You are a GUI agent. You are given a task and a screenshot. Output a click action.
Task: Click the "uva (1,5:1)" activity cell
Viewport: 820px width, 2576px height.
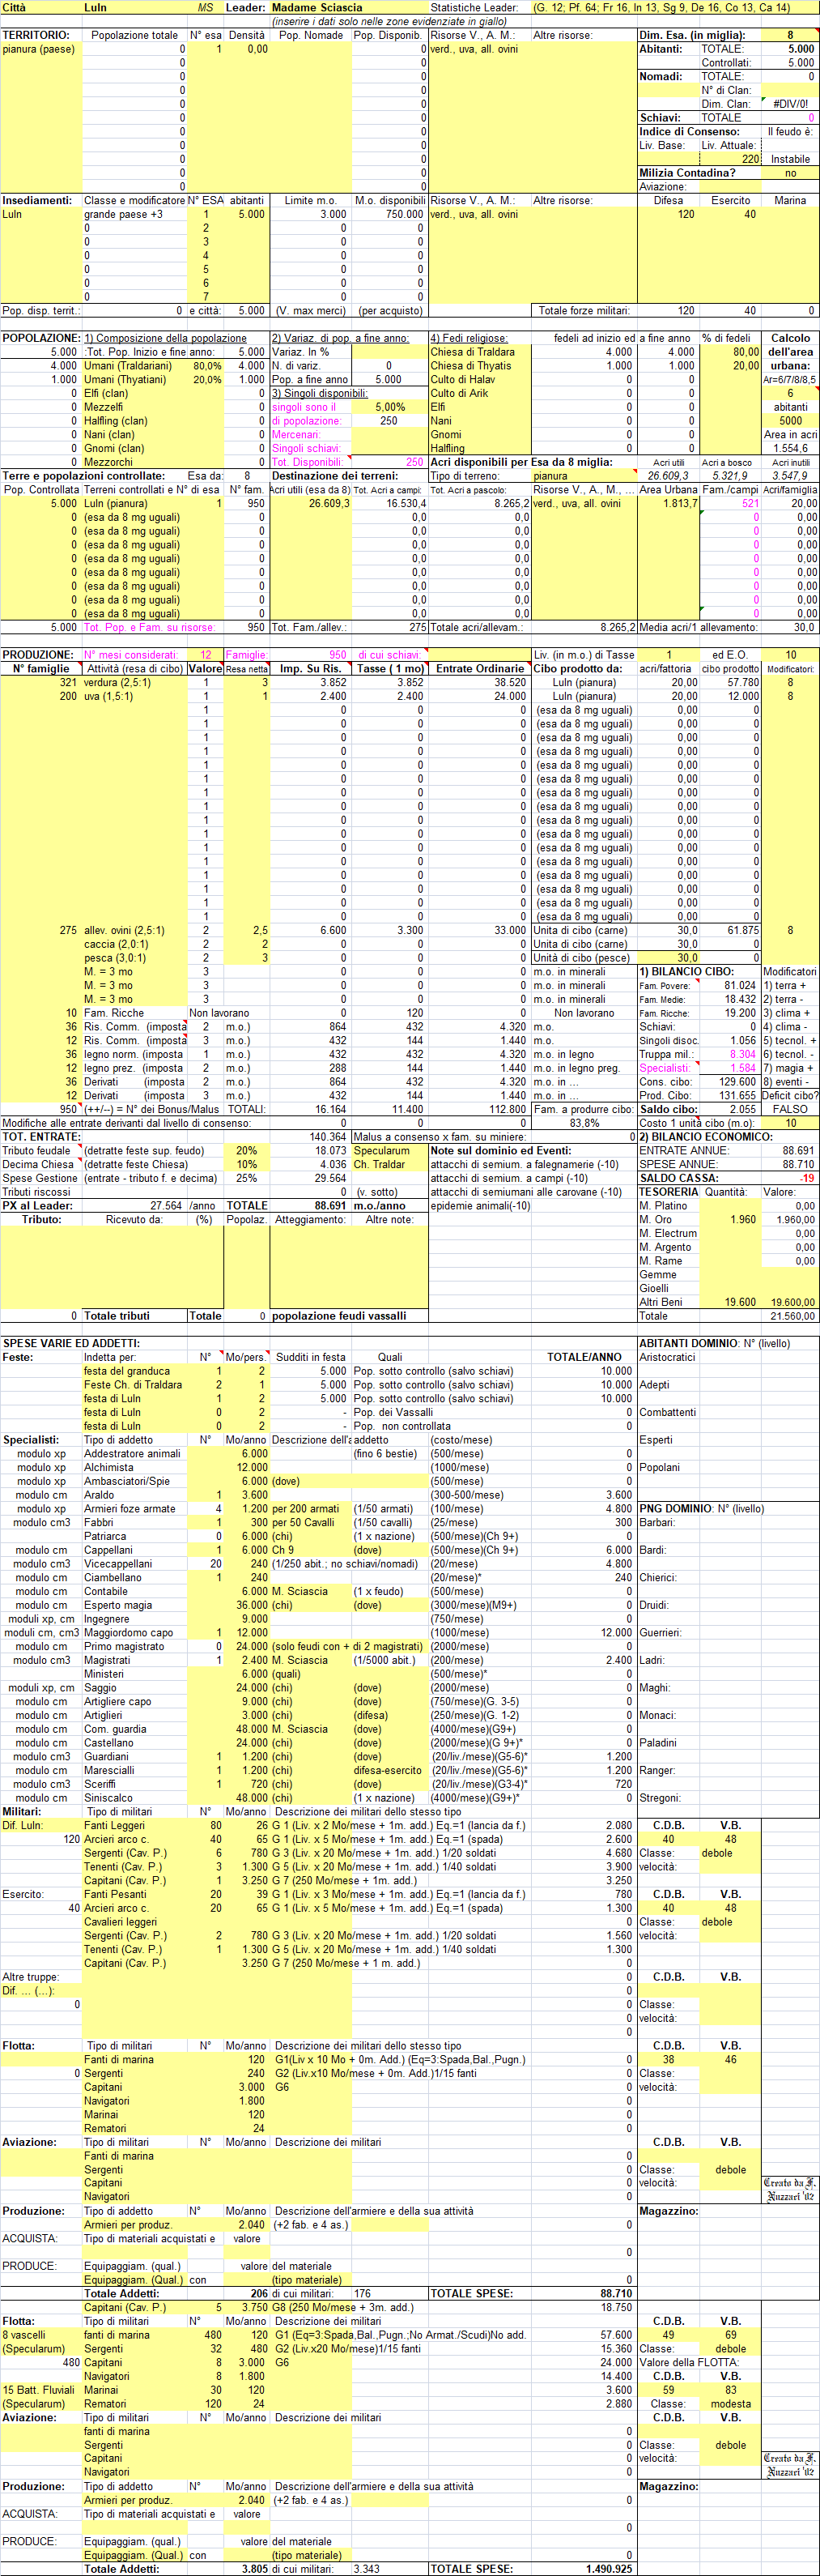pyautogui.click(x=108, y=697)
